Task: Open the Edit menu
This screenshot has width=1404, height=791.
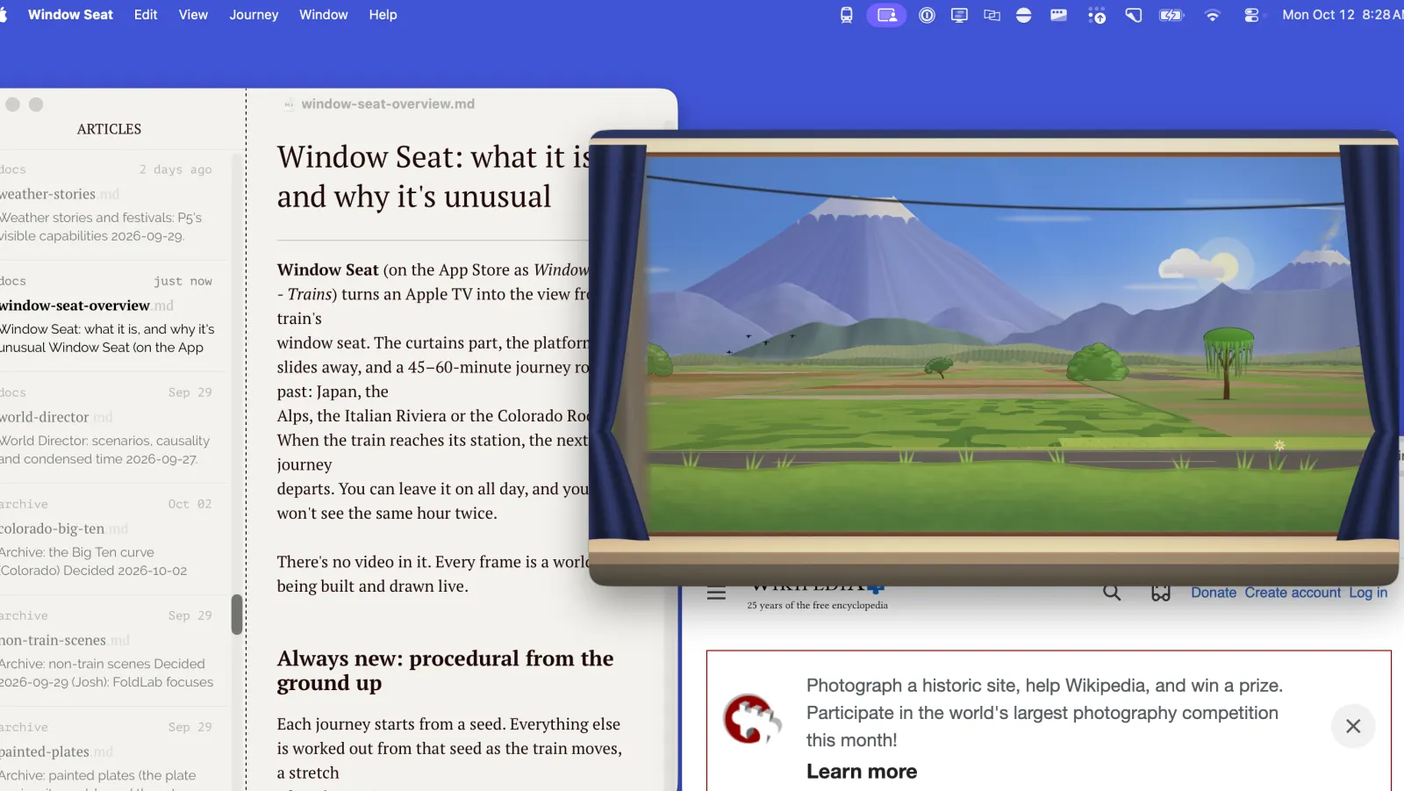Action: click(x=146, y=15)
